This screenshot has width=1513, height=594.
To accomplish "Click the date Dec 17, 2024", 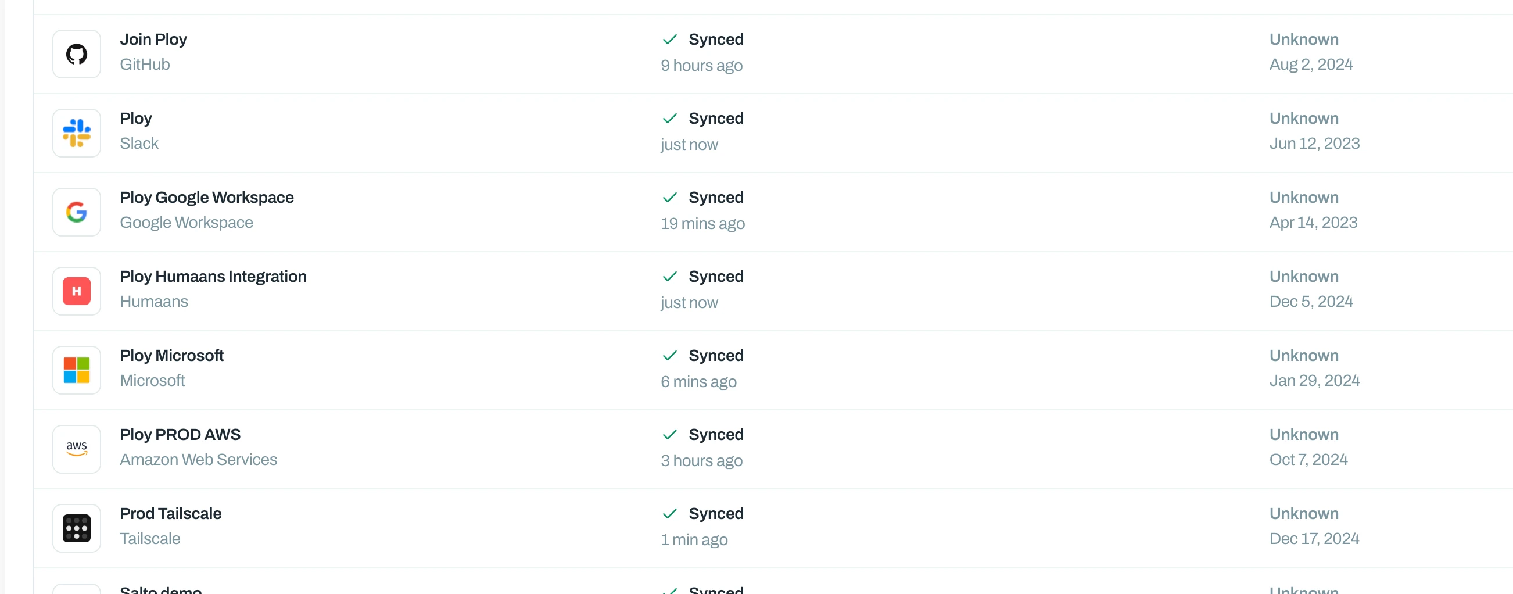I will (1314, 539).
